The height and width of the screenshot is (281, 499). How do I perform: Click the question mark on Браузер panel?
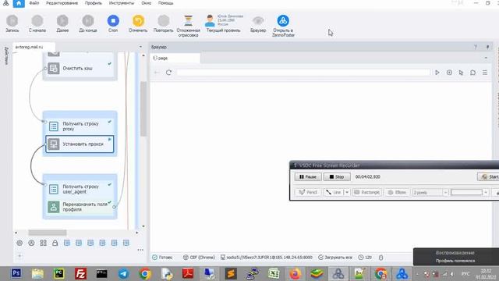coord(476,47)
